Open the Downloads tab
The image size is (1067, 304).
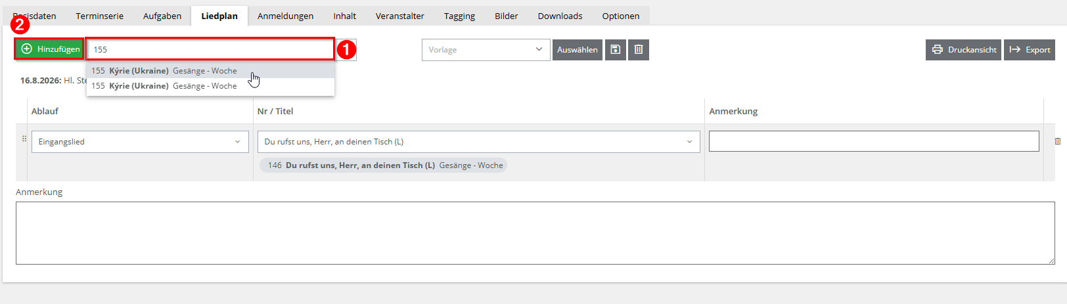560,16
